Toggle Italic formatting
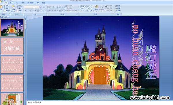The width and height of the screenshot is (173, 105). coord(28,11)
